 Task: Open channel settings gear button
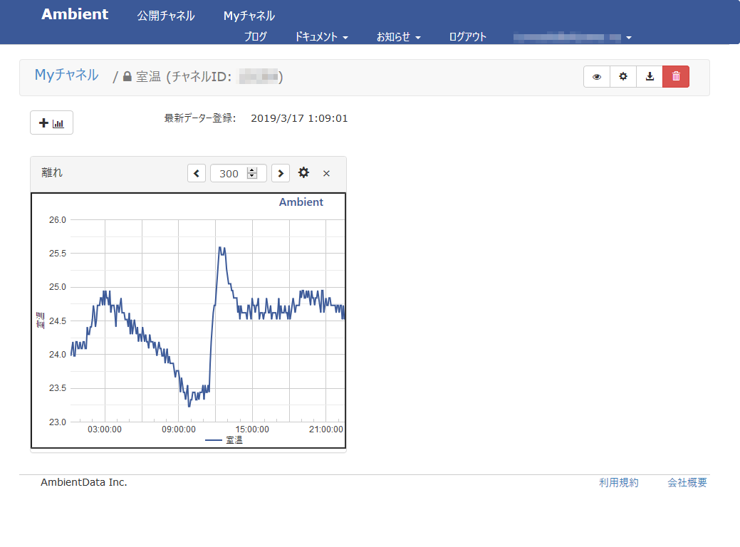[623, 76]
